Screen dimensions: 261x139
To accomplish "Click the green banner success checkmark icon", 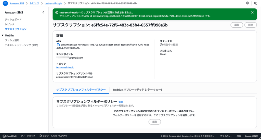I will click(57, 13).
